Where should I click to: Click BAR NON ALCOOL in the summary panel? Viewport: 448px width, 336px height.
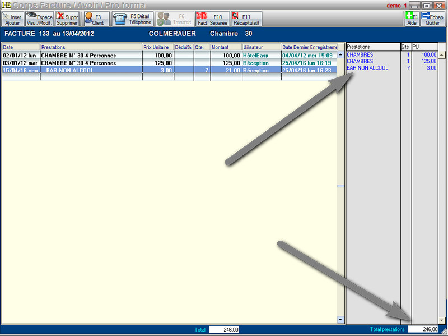click(367, 68)
